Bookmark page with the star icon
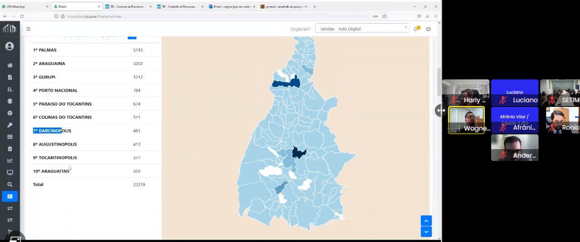This screenshot has height=242, width=580. coord(384,16)
